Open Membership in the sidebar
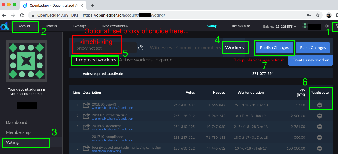The height and width of the screenshot is (154, 338). click(18, 132)
